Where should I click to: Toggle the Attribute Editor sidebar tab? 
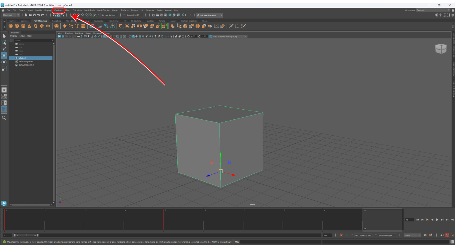[x=454, y=69]
